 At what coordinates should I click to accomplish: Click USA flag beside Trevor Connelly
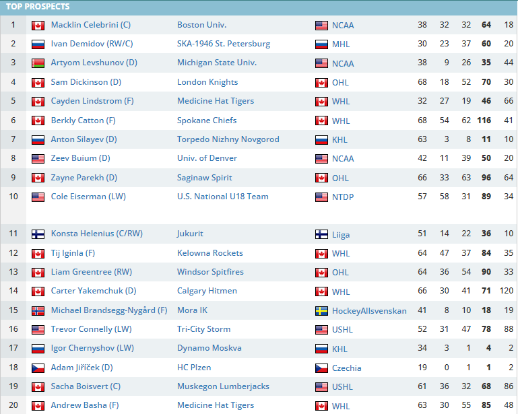38,329
